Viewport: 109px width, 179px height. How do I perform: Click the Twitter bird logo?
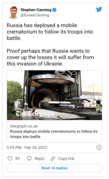[99, 9]
